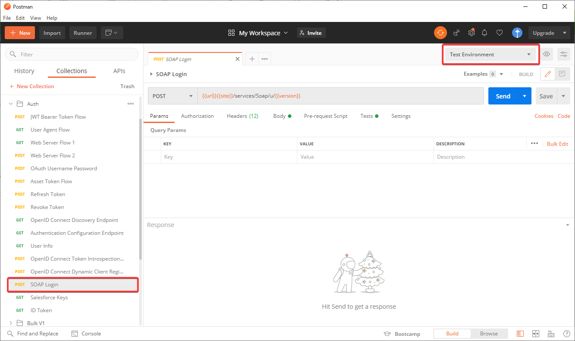Click the pencil edit icon
The image size is (575, 341).
tap(547, 74)
